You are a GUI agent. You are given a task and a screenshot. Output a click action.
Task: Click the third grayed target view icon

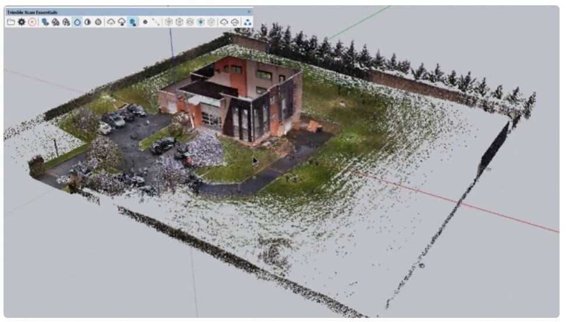pyautogui.click(x=190, y=22)
